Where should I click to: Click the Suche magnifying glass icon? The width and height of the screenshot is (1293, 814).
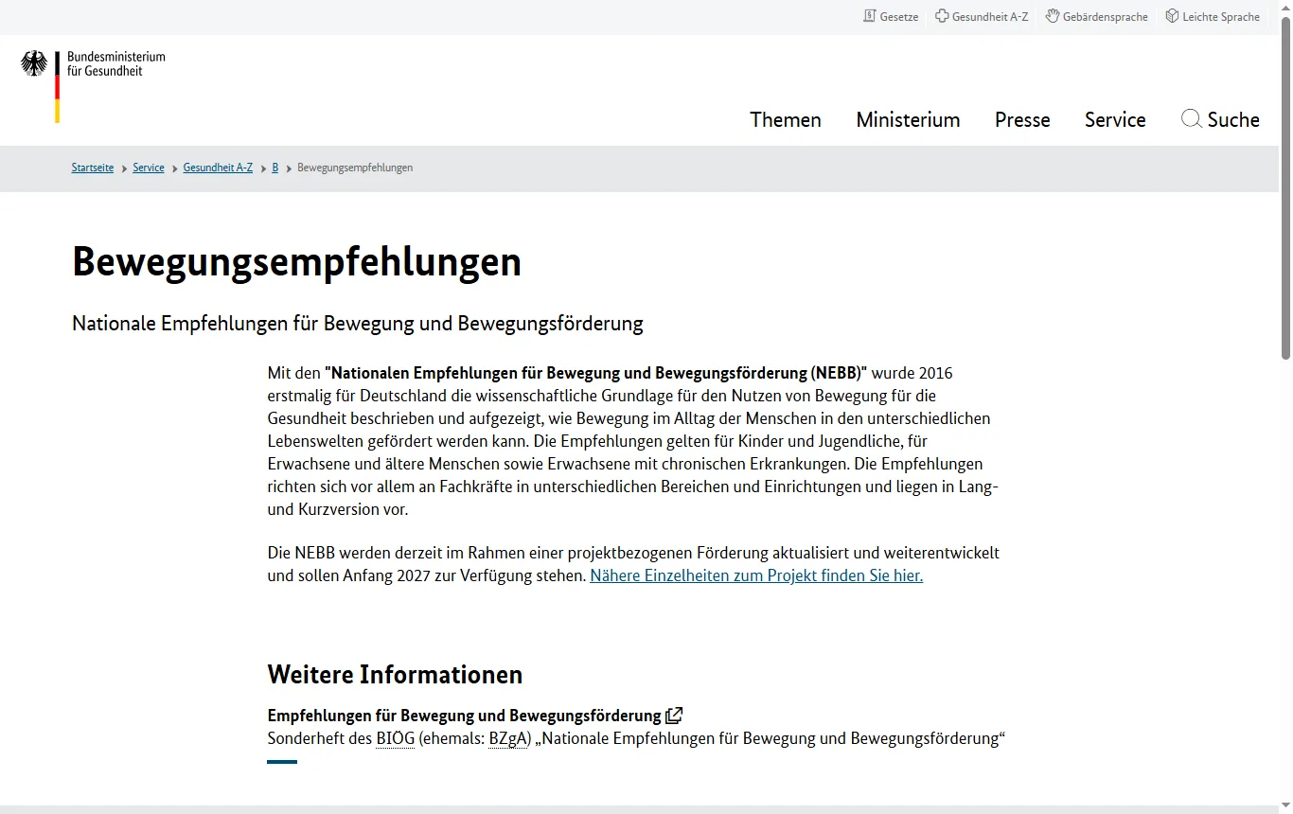[x=1192, y=119]
